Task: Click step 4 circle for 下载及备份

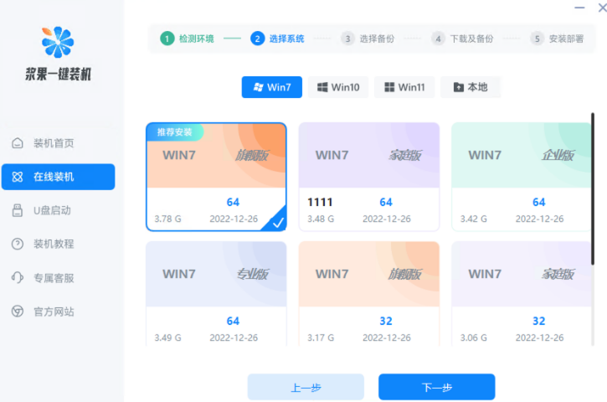Action: pos(438,39)
